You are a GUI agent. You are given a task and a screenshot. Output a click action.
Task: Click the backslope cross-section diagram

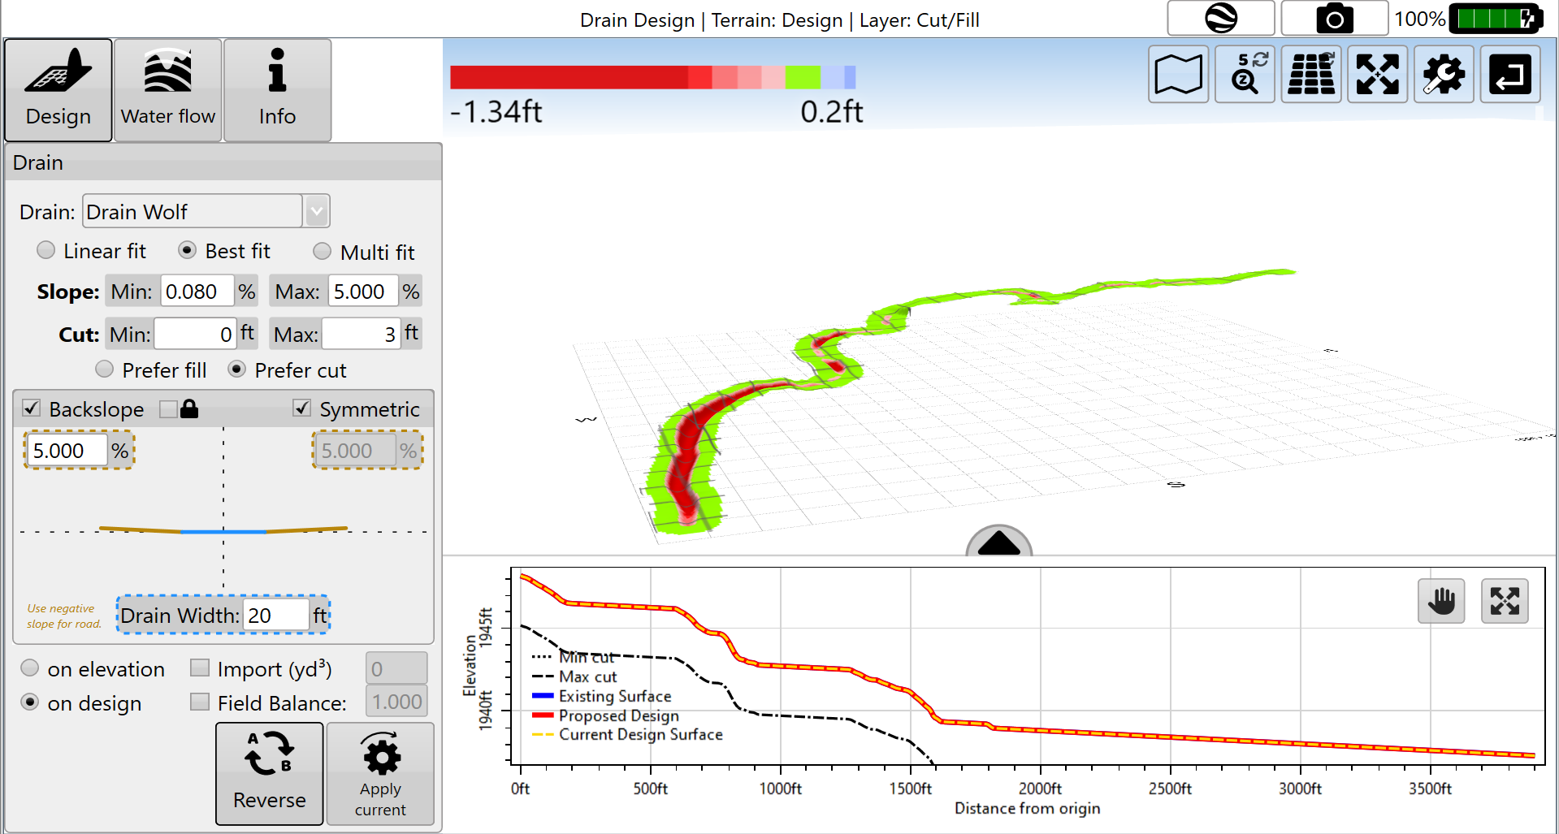coord(223,530)
